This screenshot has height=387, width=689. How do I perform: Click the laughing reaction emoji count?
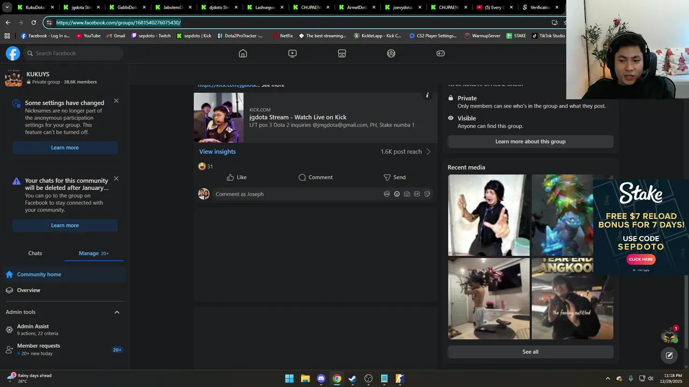click(x=206, y=167)
